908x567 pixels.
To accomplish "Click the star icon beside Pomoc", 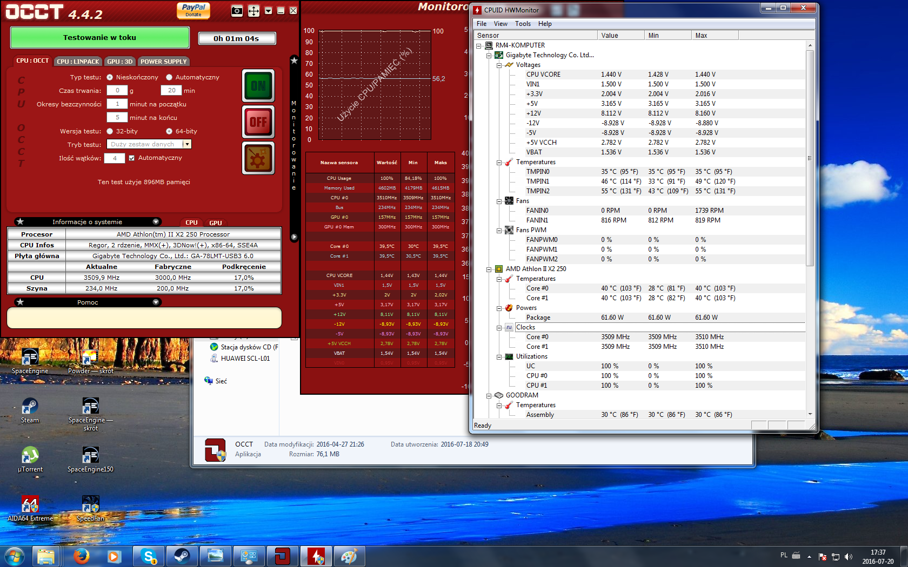I will (x=20, y=302).
